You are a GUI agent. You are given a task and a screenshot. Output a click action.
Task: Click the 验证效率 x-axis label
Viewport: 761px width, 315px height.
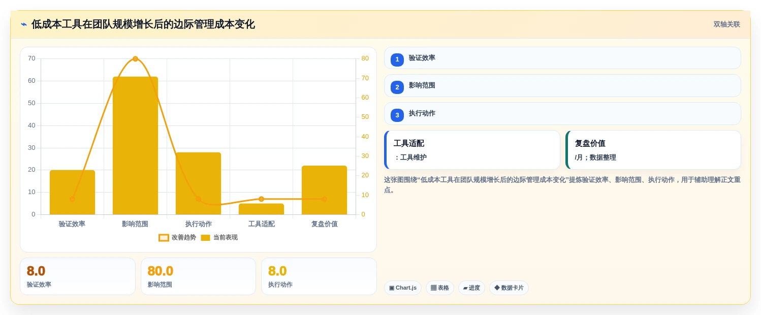click(x=72, y=224)
